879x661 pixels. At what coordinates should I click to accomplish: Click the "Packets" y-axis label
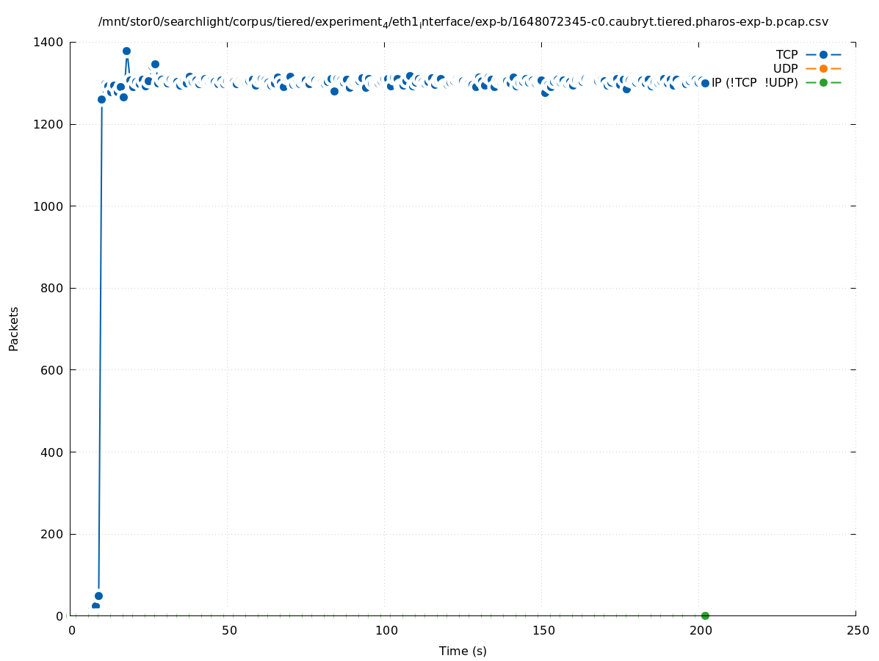[14, 328]
